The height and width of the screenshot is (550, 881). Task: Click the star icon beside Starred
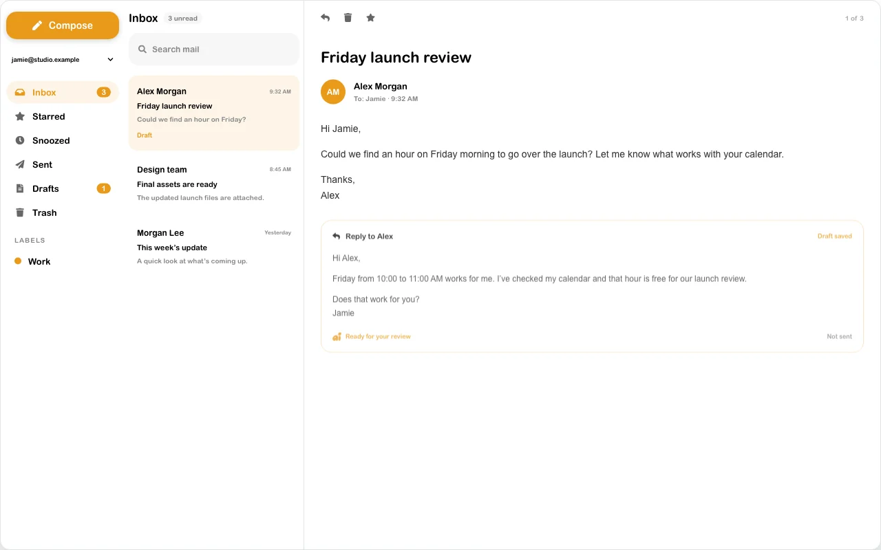coord(20,116)
